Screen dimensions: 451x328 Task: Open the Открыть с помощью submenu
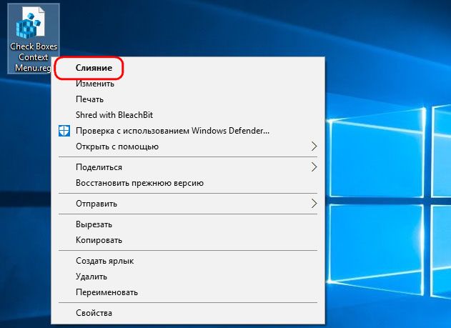click(x=188, y=146)
